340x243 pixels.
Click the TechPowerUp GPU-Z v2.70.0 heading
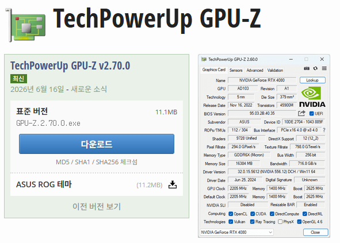click(x=70, y=65)
